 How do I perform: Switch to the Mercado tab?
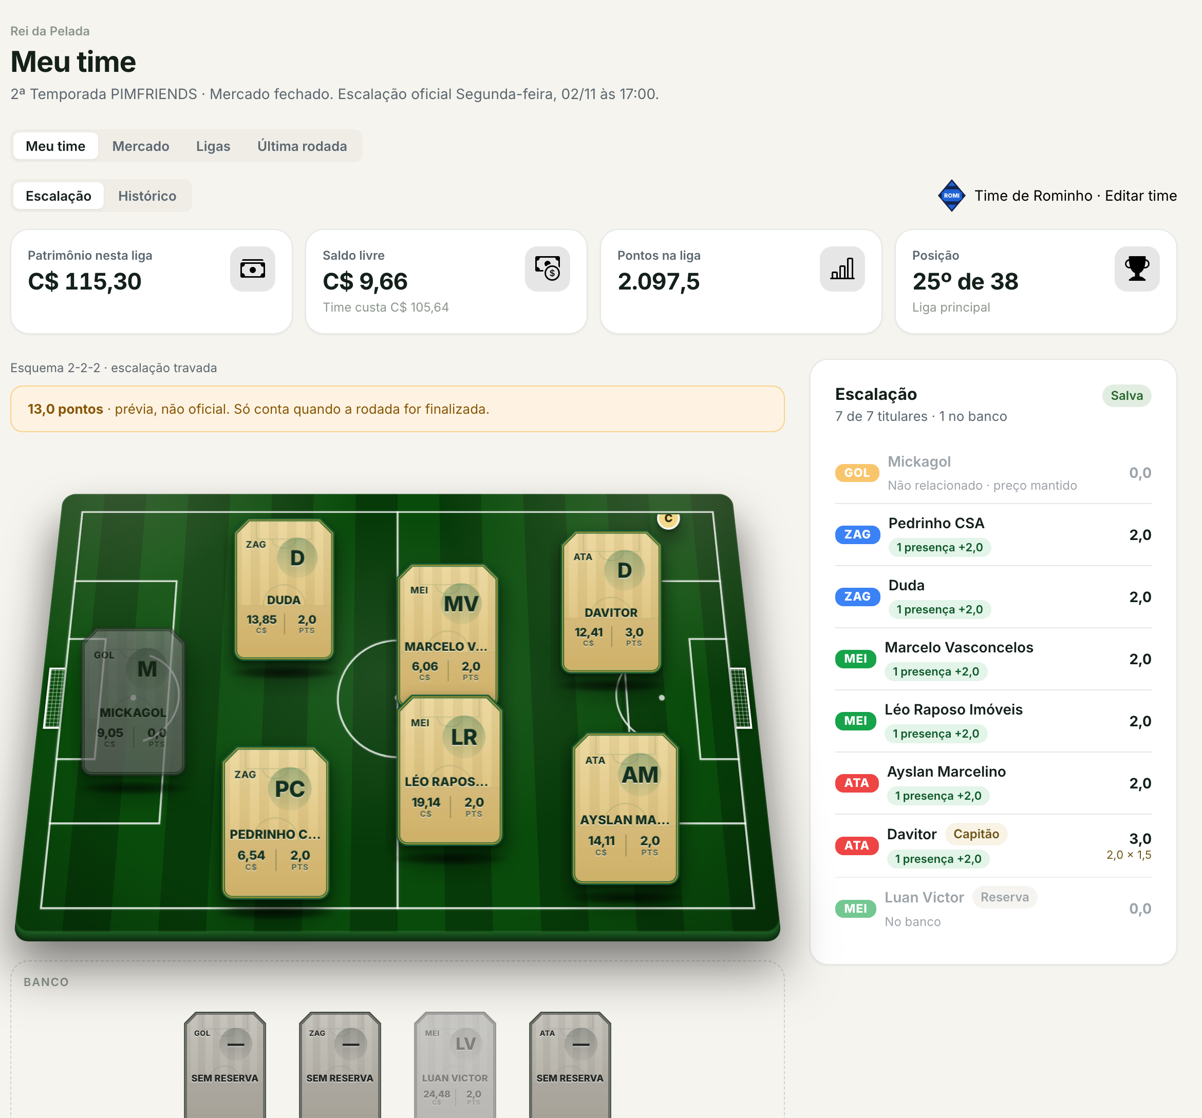click(x=141, y=146)
